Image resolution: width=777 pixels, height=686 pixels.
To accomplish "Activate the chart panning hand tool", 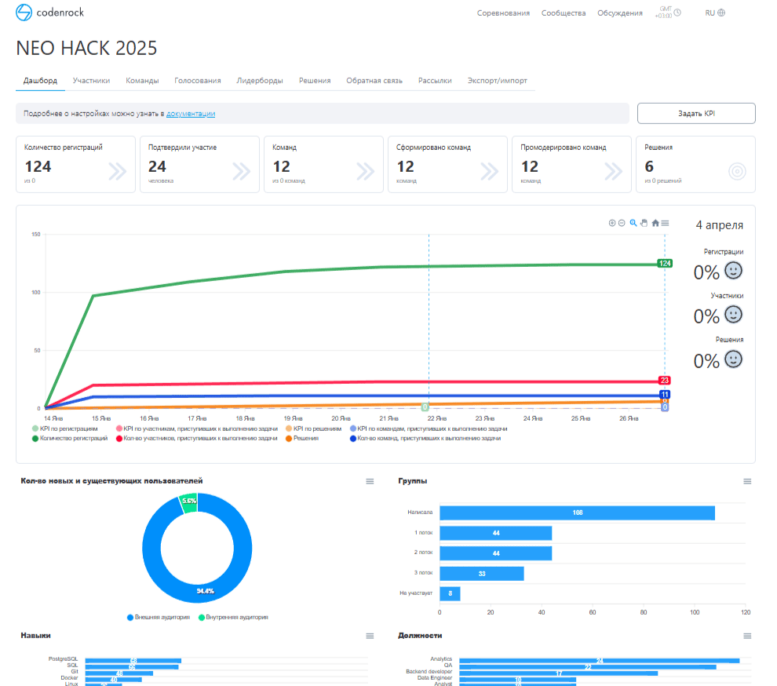I will pyautogui.click(x=644, y=223).
